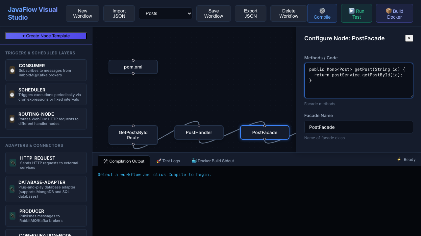Run Test with the play icon
The image size is (421, 236).
pyautogui.click(x=357, y=13)
